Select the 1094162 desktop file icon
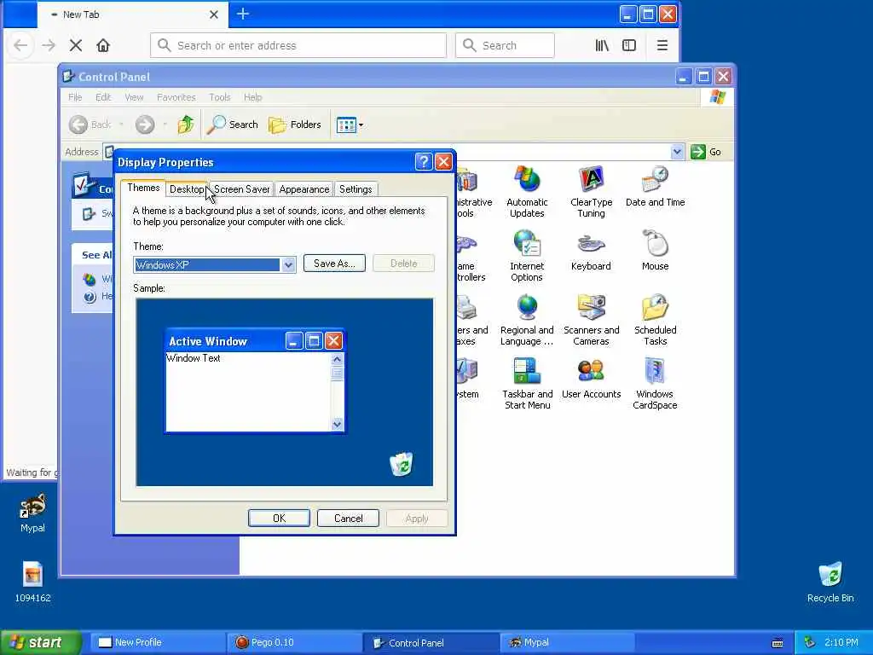 coord(33,582)
